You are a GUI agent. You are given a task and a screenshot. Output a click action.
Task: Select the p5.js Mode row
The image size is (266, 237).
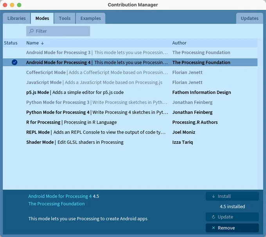(x=130, y=92)
